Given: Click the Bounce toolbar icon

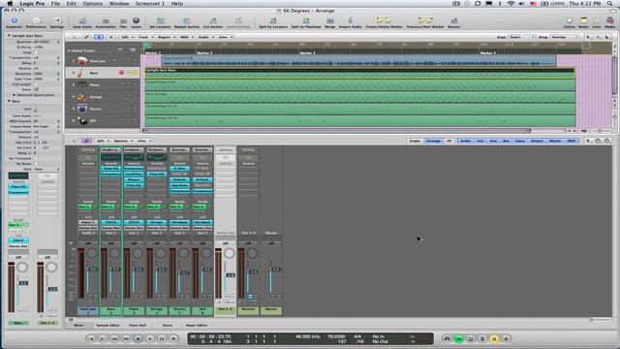Looking at the screenshot, I should (x=454, y=20).
